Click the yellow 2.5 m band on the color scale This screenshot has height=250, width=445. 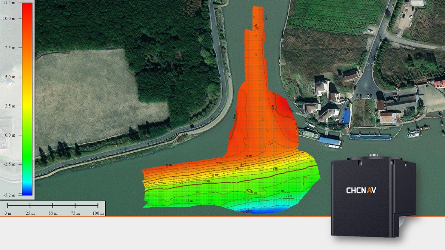coord(27,106)
